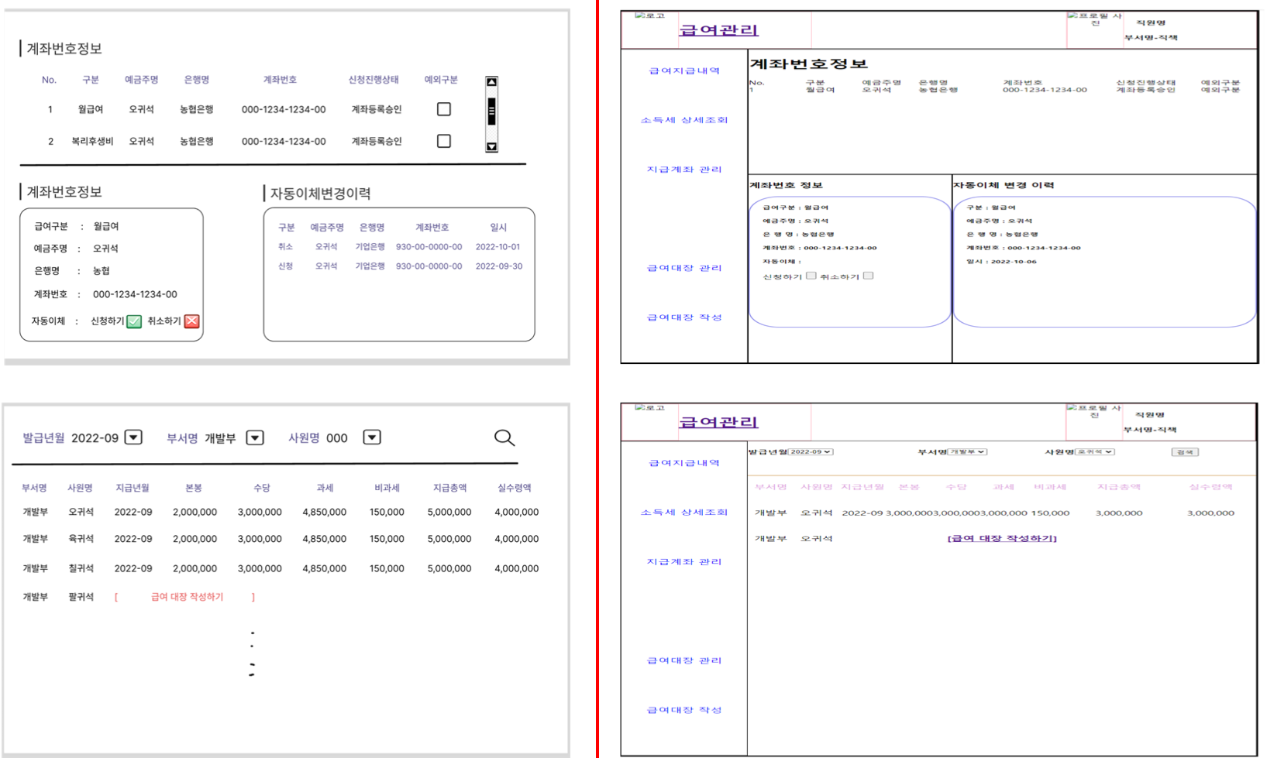Click the 신청진행상태 header in account mockup
The height and width of the screenshot is (758, 1267).
374,80
